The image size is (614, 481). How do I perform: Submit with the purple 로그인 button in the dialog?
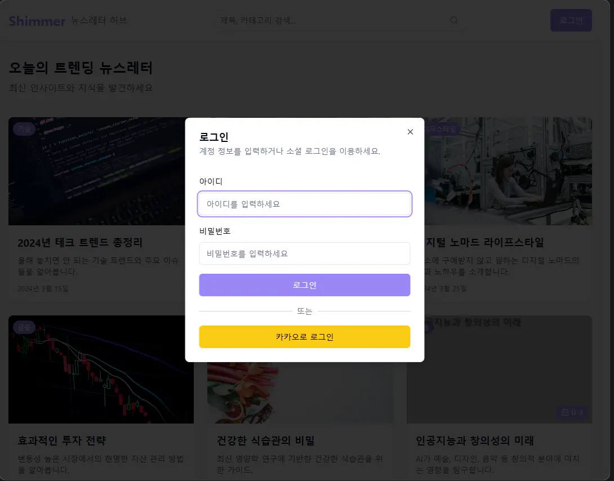point(305,285)
